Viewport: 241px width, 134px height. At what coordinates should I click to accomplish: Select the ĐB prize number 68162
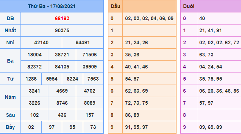(x=62, y=18)
